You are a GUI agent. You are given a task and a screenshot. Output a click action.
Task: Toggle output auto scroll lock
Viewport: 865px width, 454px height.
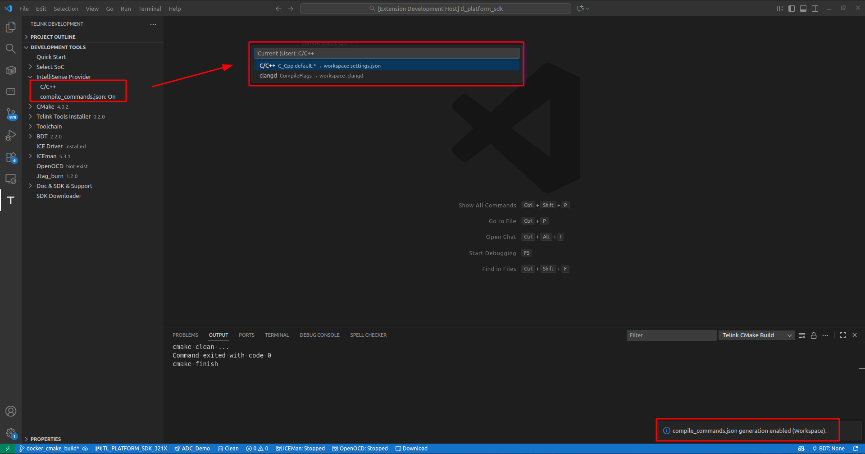click(814, 335)
